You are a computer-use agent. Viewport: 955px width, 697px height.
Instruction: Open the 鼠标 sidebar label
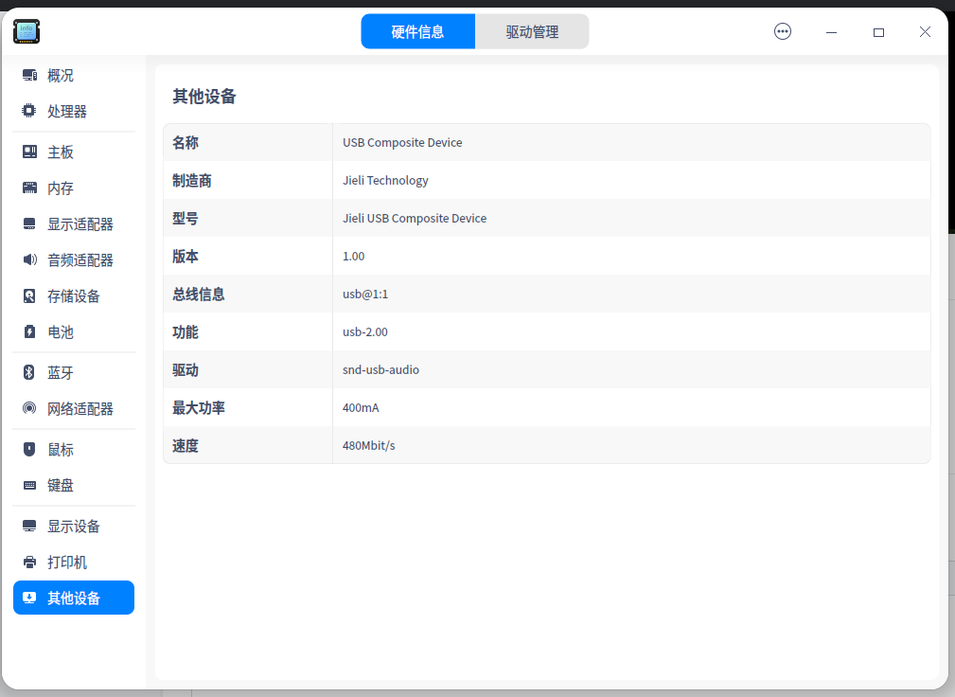(61, 450)
